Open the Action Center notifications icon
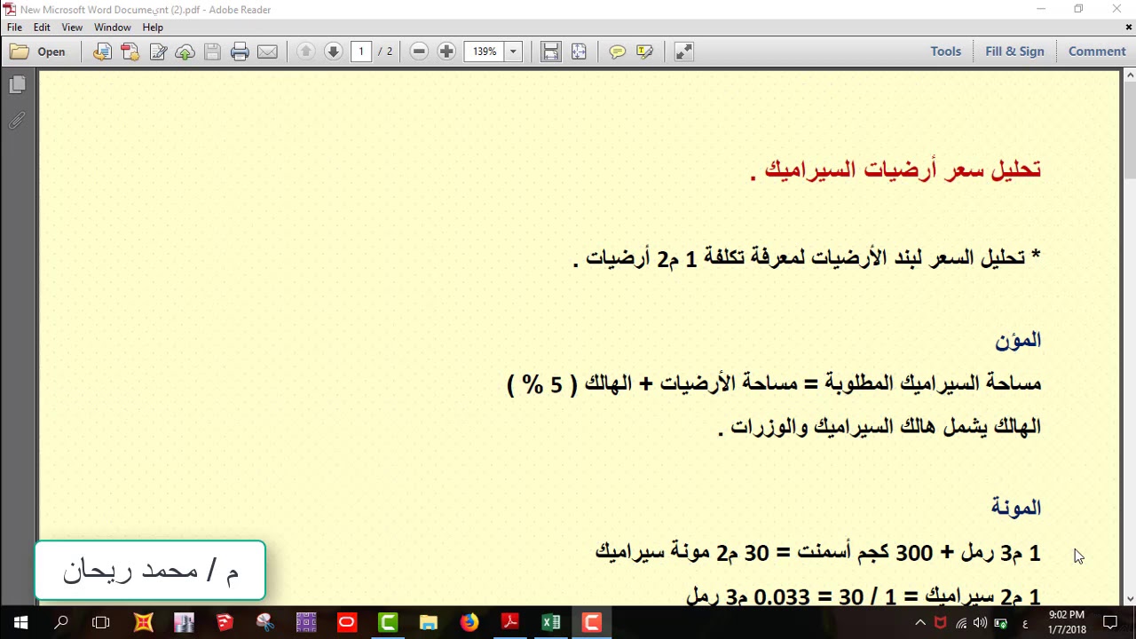The image size is (1136, 639). pos(1110,623)
